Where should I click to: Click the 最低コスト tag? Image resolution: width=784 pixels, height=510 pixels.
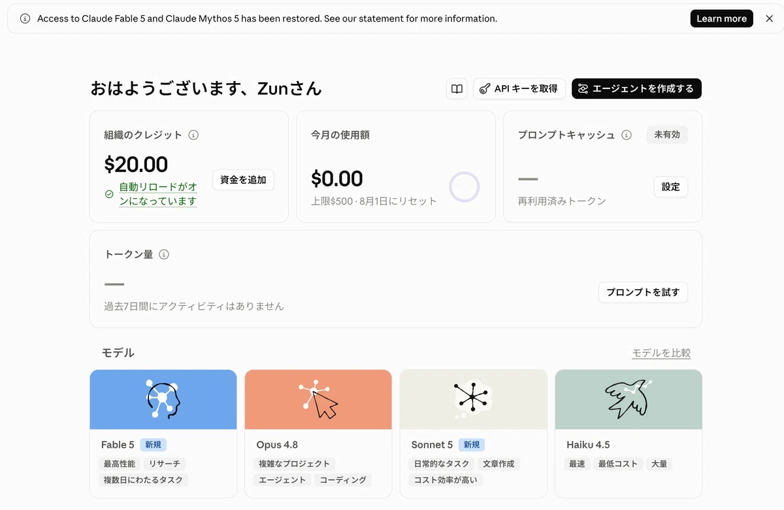click(618, 464)
